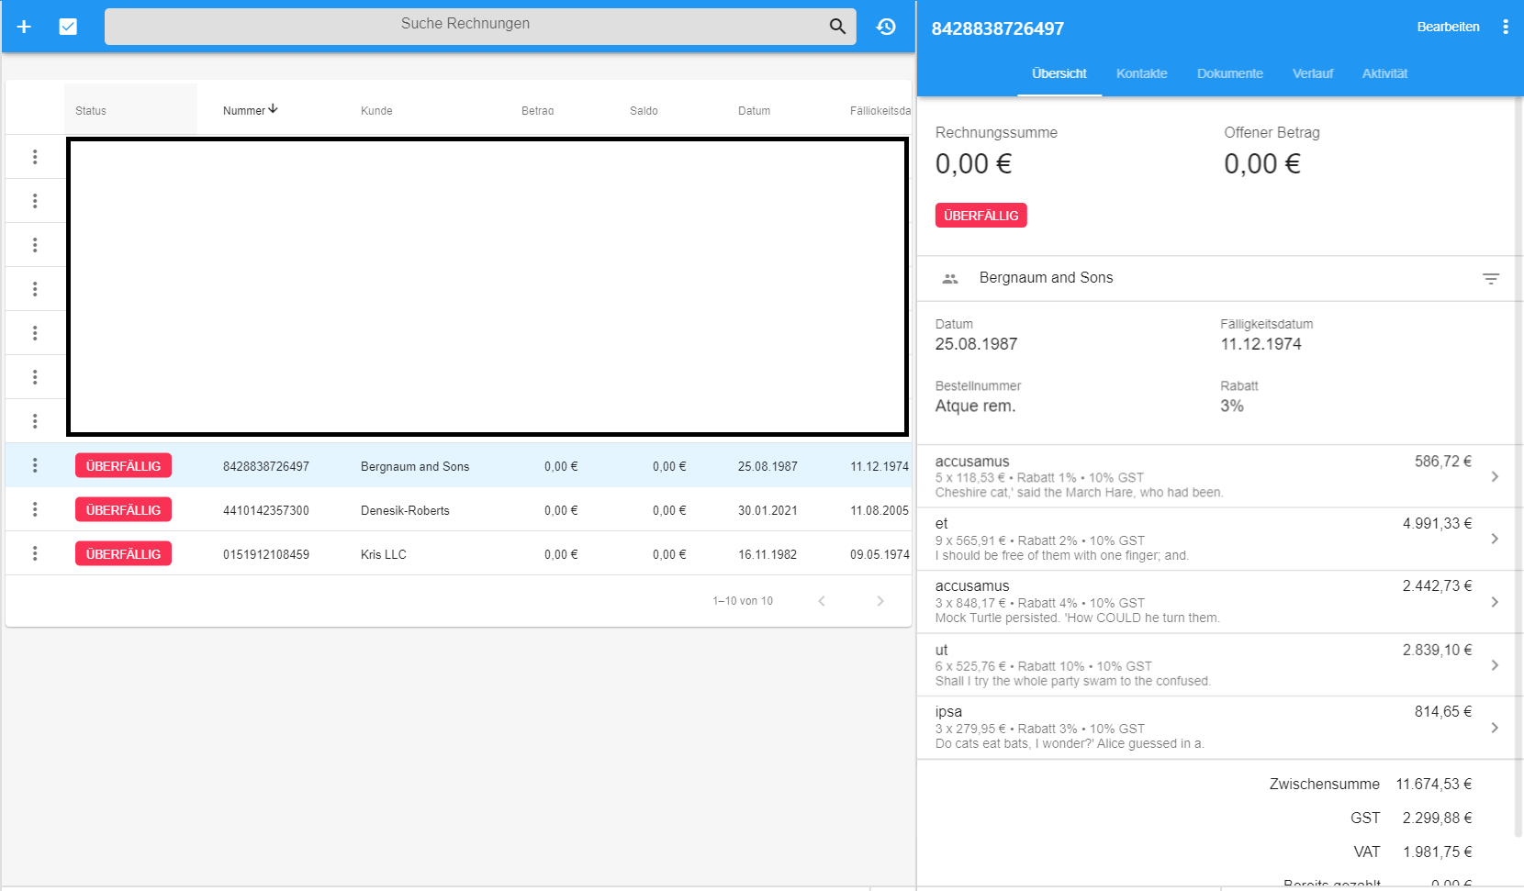Open the recently viewed history icon

click(x=885, y=27)
